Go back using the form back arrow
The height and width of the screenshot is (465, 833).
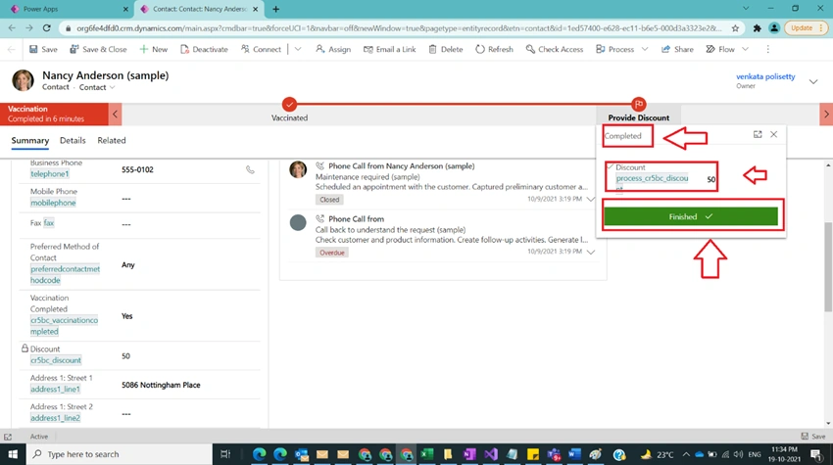point(11,49)
